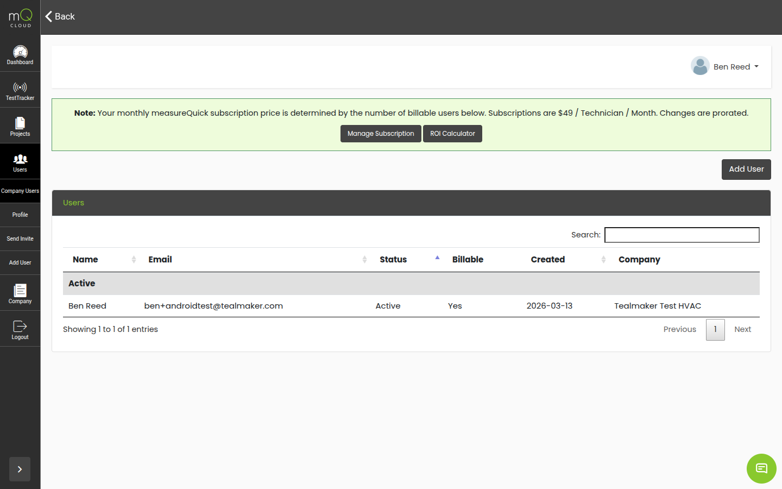The height and width of the screenshot is (489, 782).
Task: Open the Dashboard from the sidebar
Action: 20,54
